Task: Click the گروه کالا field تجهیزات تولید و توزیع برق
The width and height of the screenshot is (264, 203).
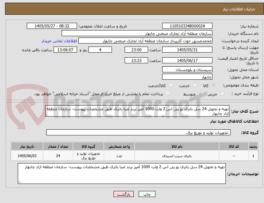Action: pyautogui.click(x=138, y=132)
